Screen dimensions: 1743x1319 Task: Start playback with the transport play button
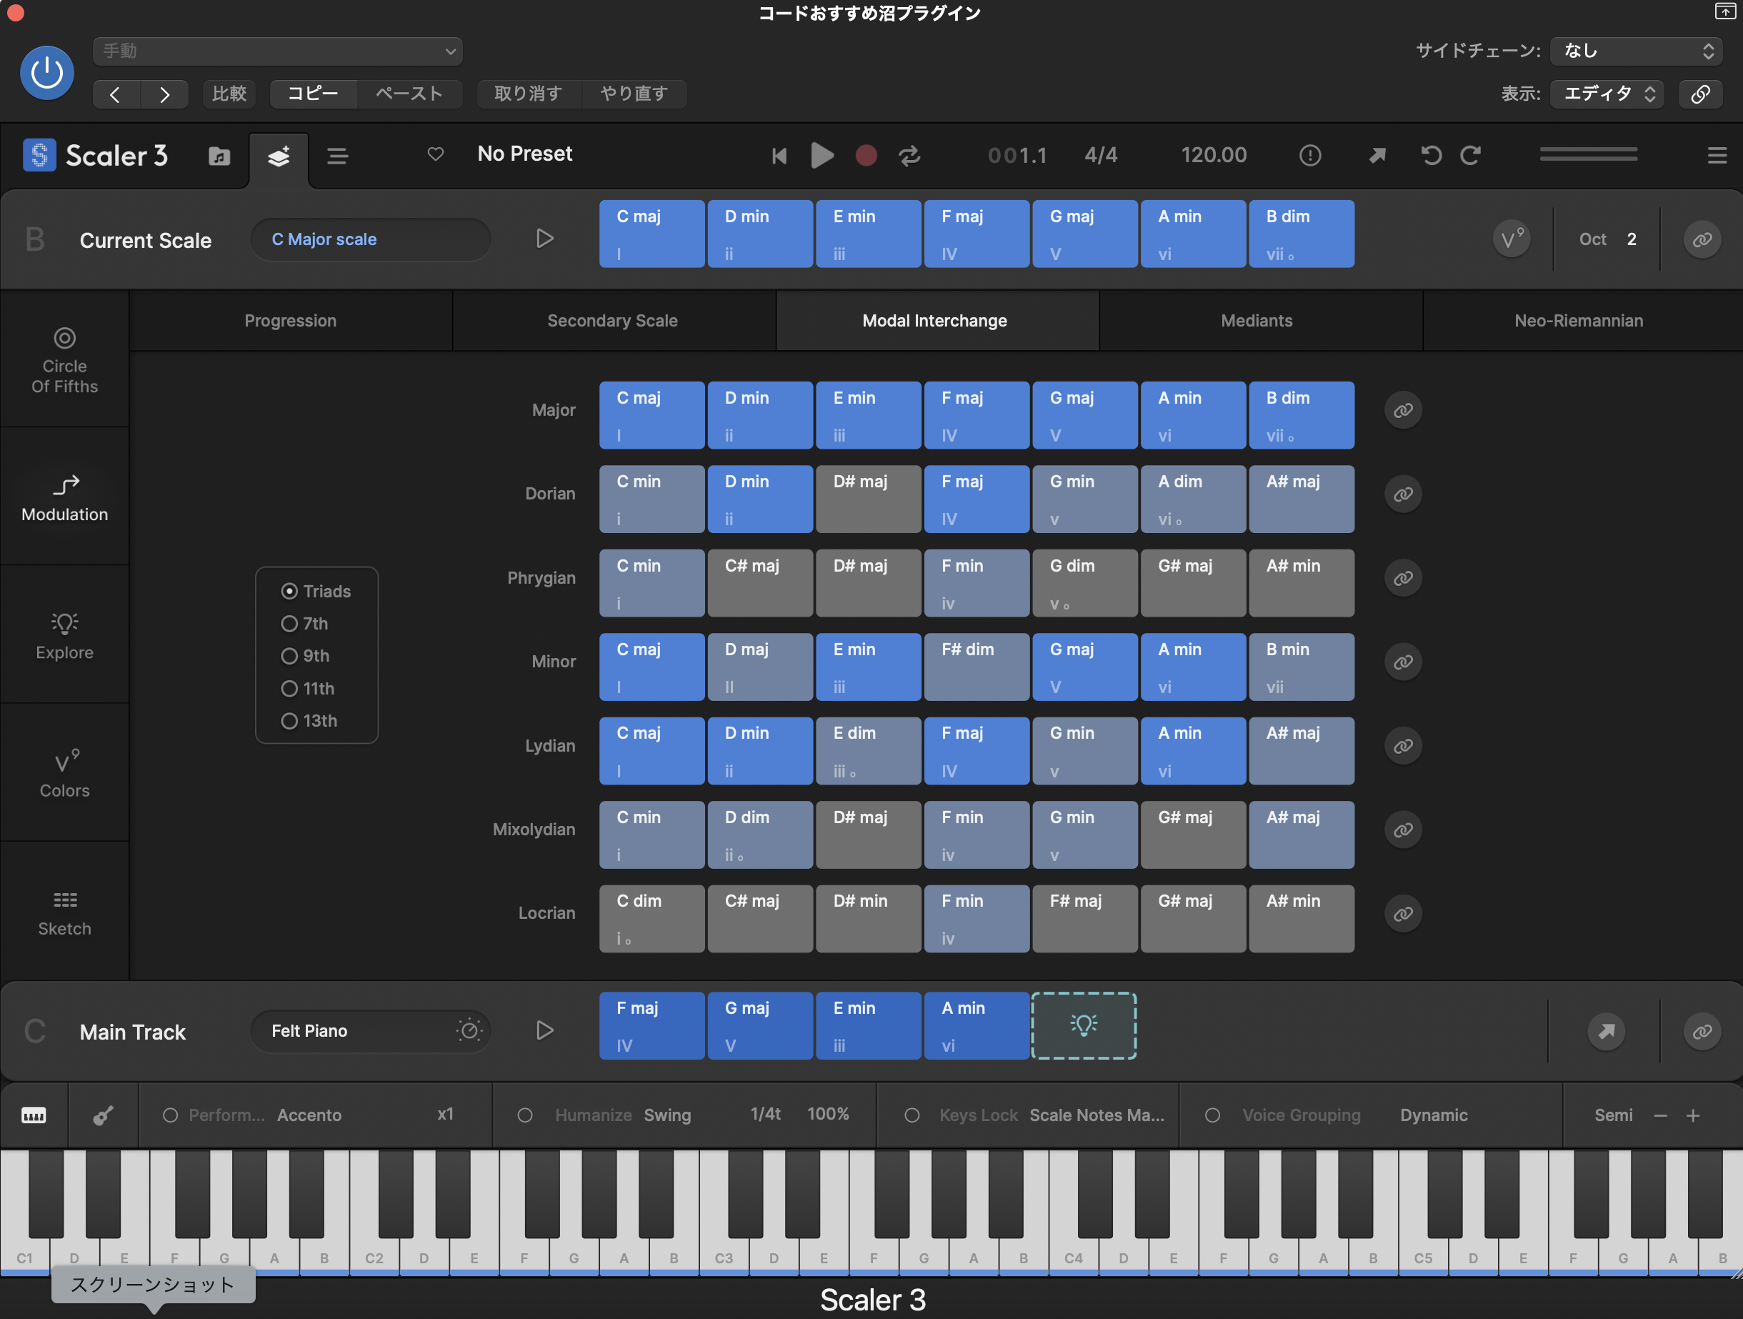point(822,155)
